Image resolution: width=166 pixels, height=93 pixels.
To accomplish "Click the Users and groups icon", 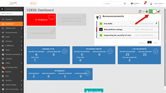I will click(x=3, y=89).
